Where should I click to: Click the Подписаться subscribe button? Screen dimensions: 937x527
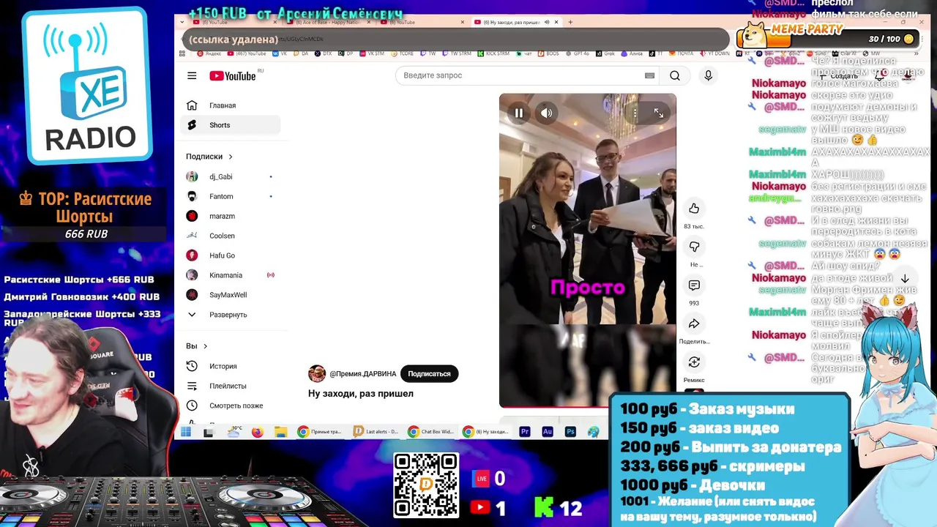click(x=429, y=374)
